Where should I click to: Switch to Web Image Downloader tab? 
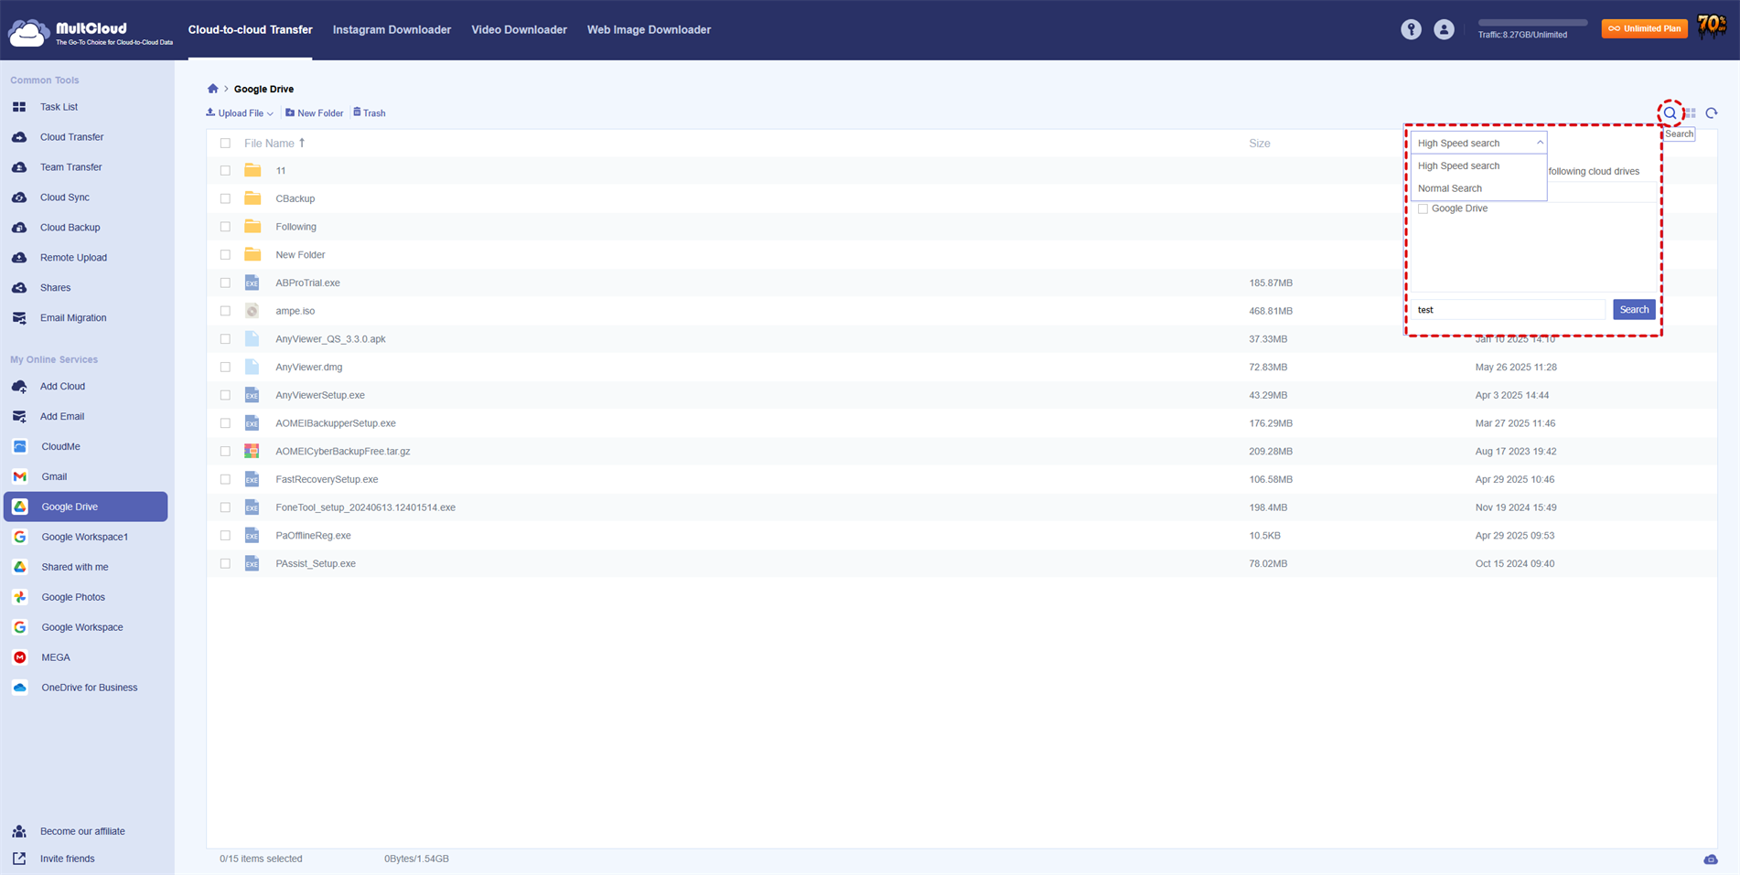pyautogui.click(x=649, y=30)
